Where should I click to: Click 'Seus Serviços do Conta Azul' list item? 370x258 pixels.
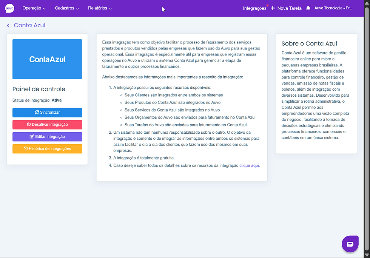coord(172,110)
